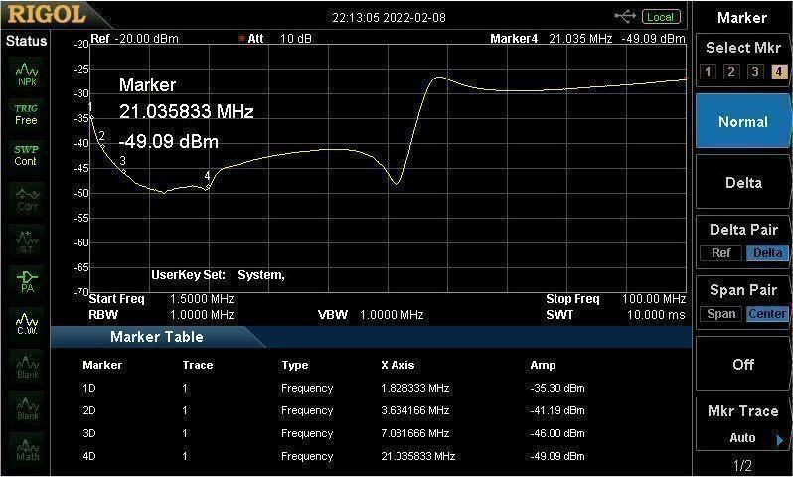Open the Mkr Trace Auto submenu arrow
793x477 pixels.
point(780,440)
